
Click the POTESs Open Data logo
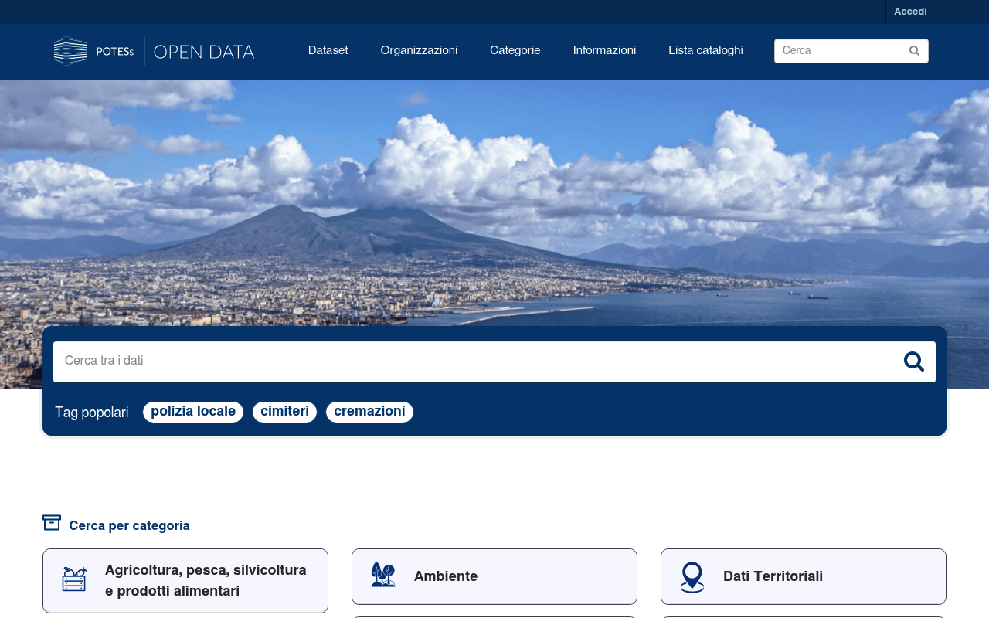coord(155,51)
